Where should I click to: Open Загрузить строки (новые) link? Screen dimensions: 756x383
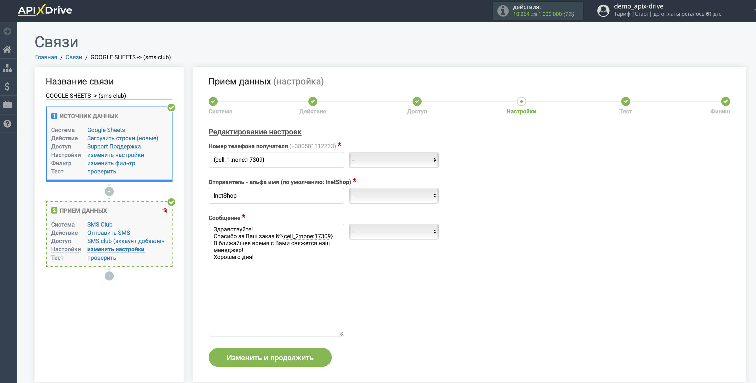(123, 138)
